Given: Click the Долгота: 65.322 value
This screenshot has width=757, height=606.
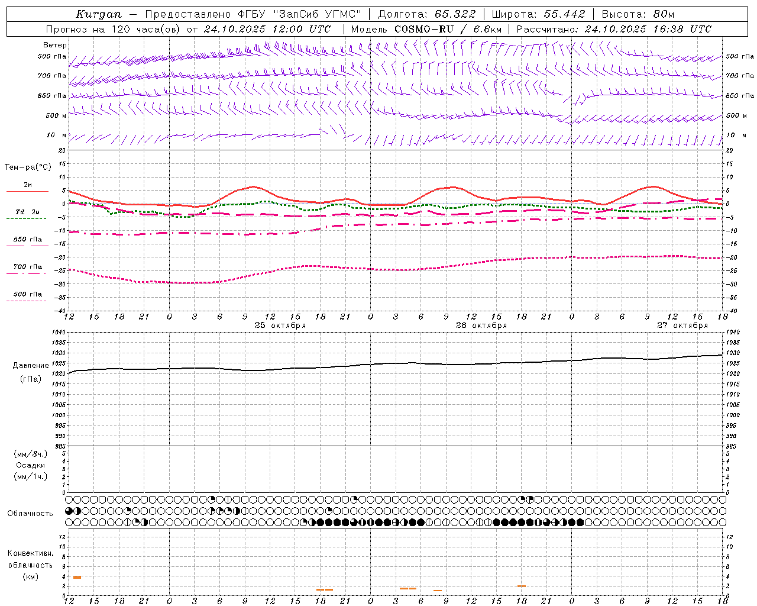Looking at the screenshot, I should (x=426, y=14).
